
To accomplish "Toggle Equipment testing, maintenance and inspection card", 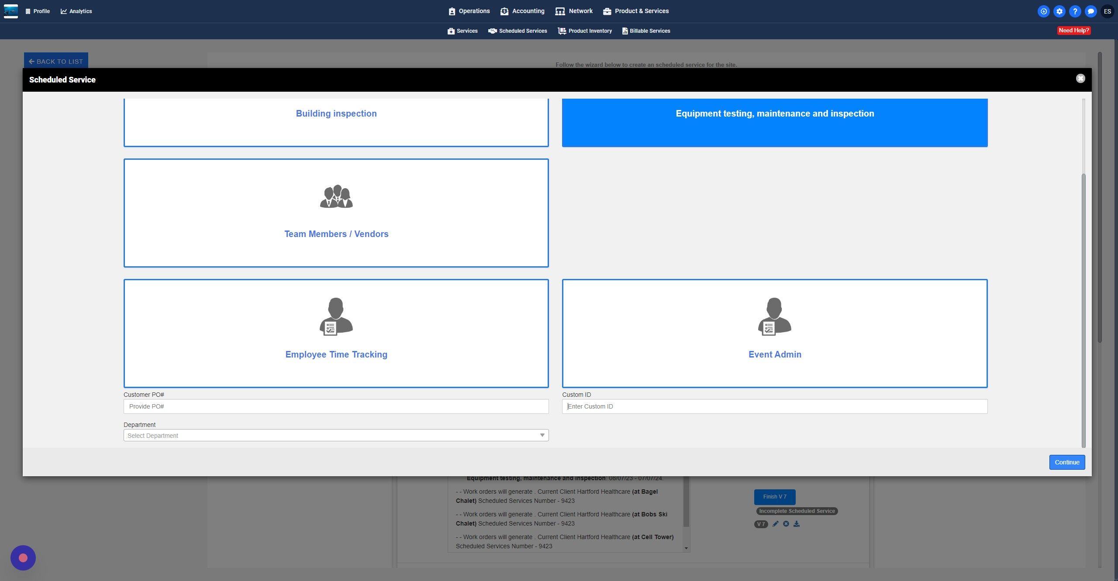I will (x=774, y=122).
